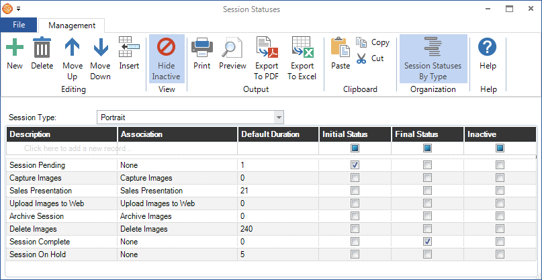Click the Cut button
The height and width of the screenshot is (280, 542).
(371, 58)
